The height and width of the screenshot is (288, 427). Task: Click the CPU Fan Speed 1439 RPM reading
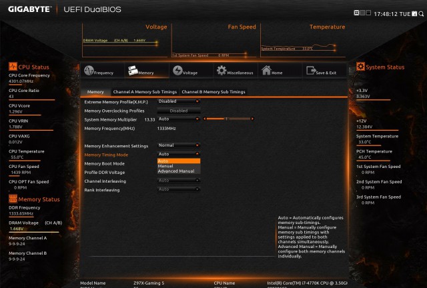24,169
